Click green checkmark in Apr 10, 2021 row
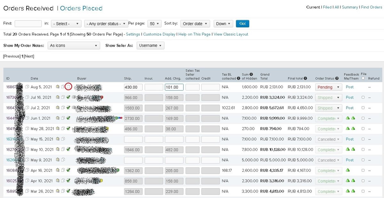This screenshot has height=198, width=384. 68,181
